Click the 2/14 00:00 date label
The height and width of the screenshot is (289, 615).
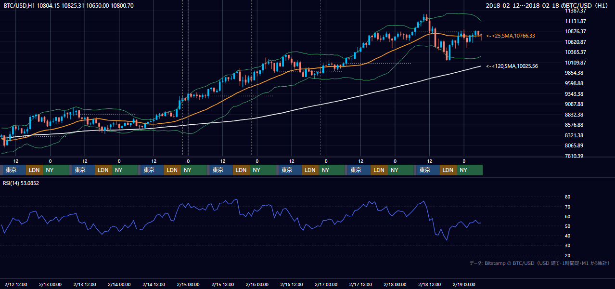[x=119, y=284]
